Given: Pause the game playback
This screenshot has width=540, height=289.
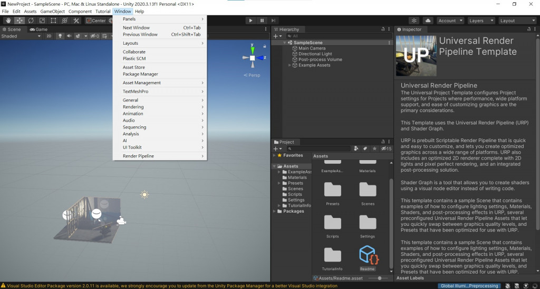Looking at the screenshot, I should click(262, 21).
